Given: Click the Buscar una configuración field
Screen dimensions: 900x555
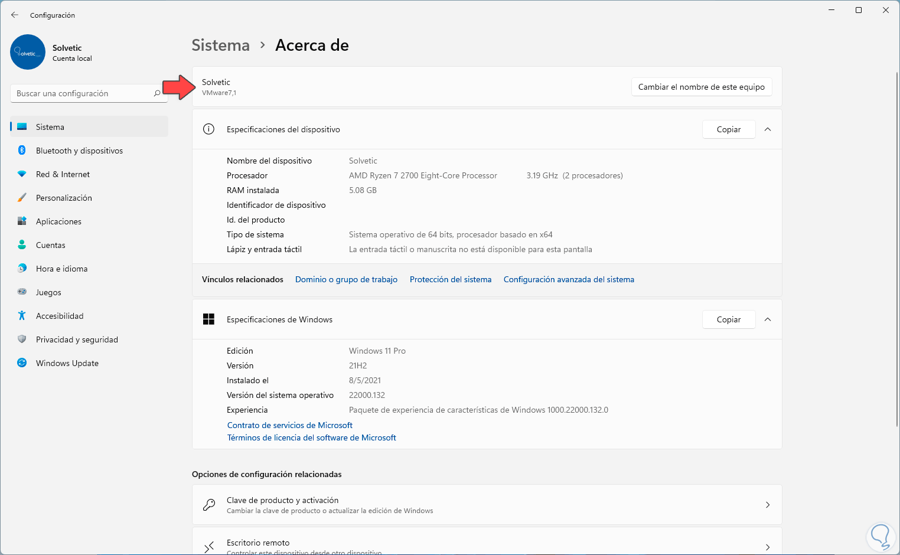Looking at the screenshot, I should click(83, 93).
